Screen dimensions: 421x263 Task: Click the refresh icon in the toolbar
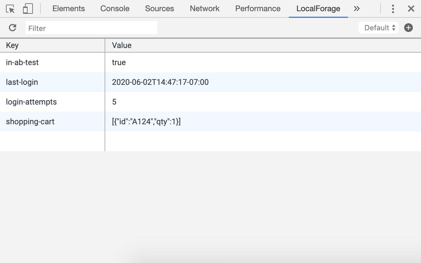click(12, 28)
